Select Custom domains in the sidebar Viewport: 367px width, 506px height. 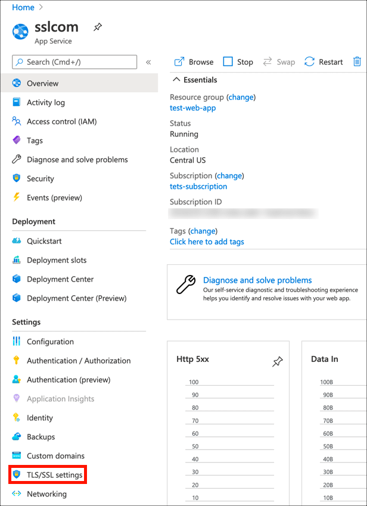pyautogui.click(x=55, y=456)
